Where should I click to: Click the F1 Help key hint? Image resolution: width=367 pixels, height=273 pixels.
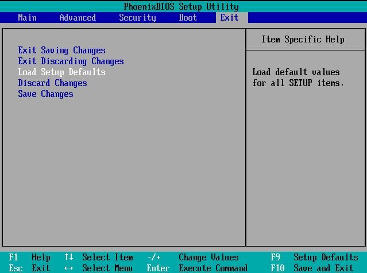coord(29,258)
